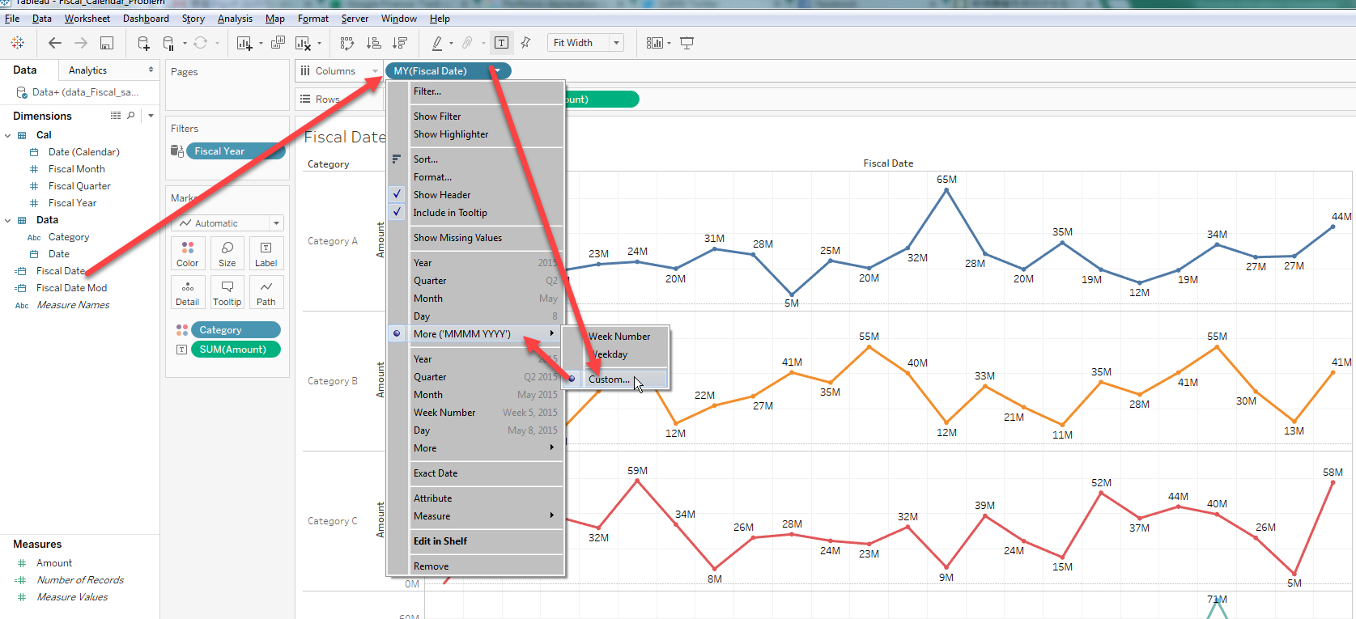Open Size on the Marks card
The width and height of the screenshot is (1356, 619).
click(227, 254)
